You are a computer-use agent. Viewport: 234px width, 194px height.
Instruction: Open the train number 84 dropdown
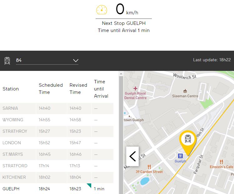click(x=47, y=60)
